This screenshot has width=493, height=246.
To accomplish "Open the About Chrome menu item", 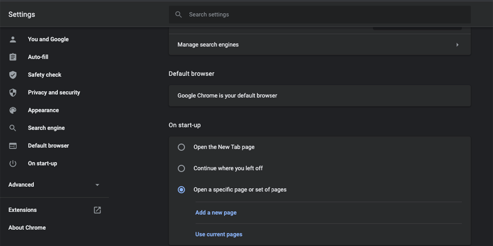I will 27,228.
